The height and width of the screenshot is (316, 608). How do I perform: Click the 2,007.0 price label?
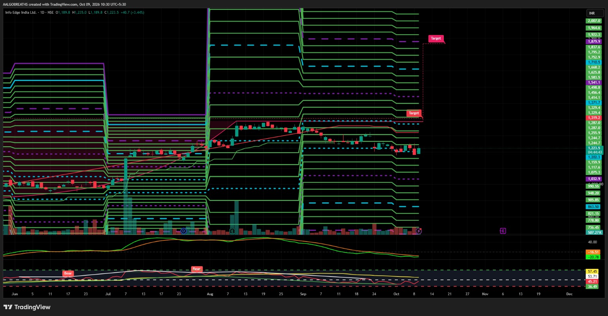coord(594,21)
